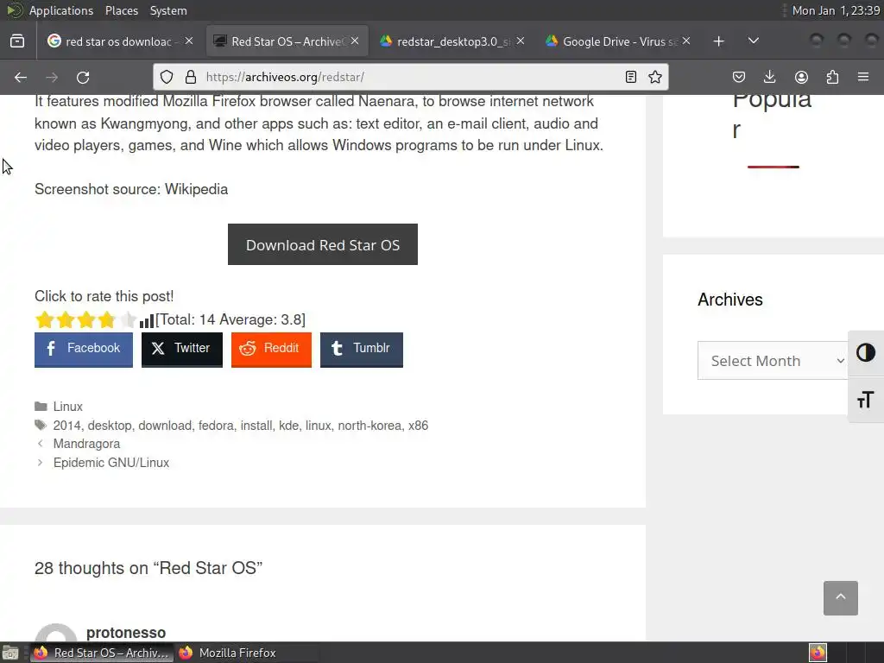
Task: Show tracking protection shield info
Action: [x=167, y=77]
